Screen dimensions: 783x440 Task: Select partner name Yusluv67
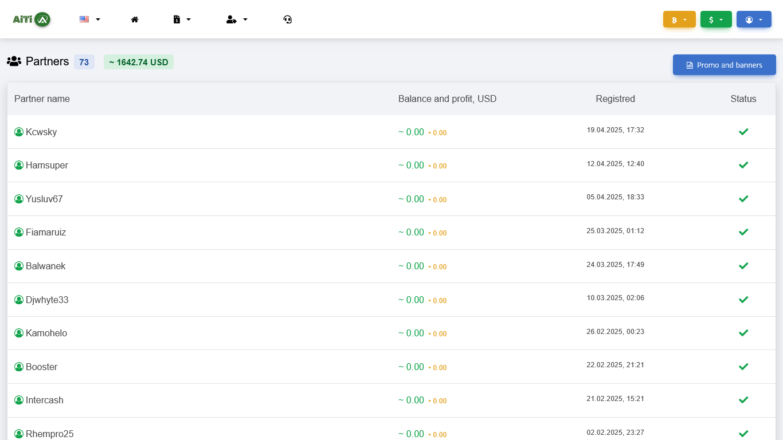pyautogui.click(x=44, y=199)
